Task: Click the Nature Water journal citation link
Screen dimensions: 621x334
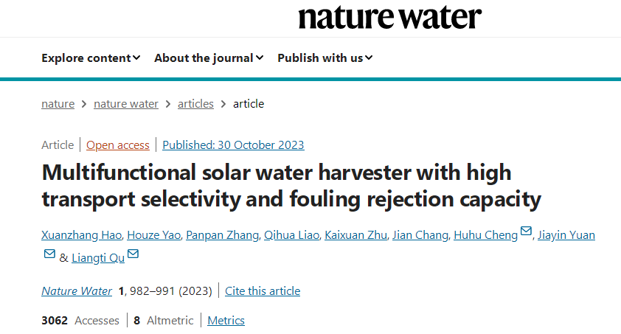Action: 77,290
